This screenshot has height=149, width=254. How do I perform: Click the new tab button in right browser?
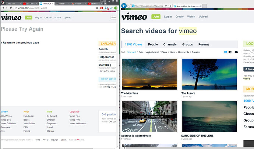point(205,6)
